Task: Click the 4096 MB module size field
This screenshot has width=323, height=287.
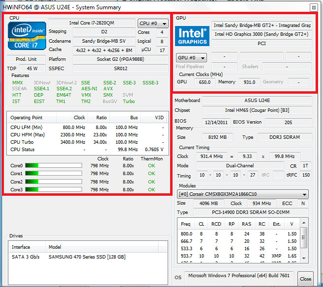Action: pyautogui.click(x=208, y=203)
